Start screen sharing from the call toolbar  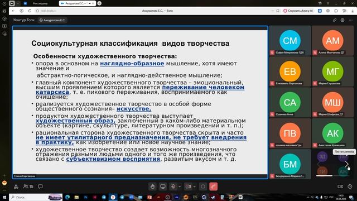(x=163, y=186)
